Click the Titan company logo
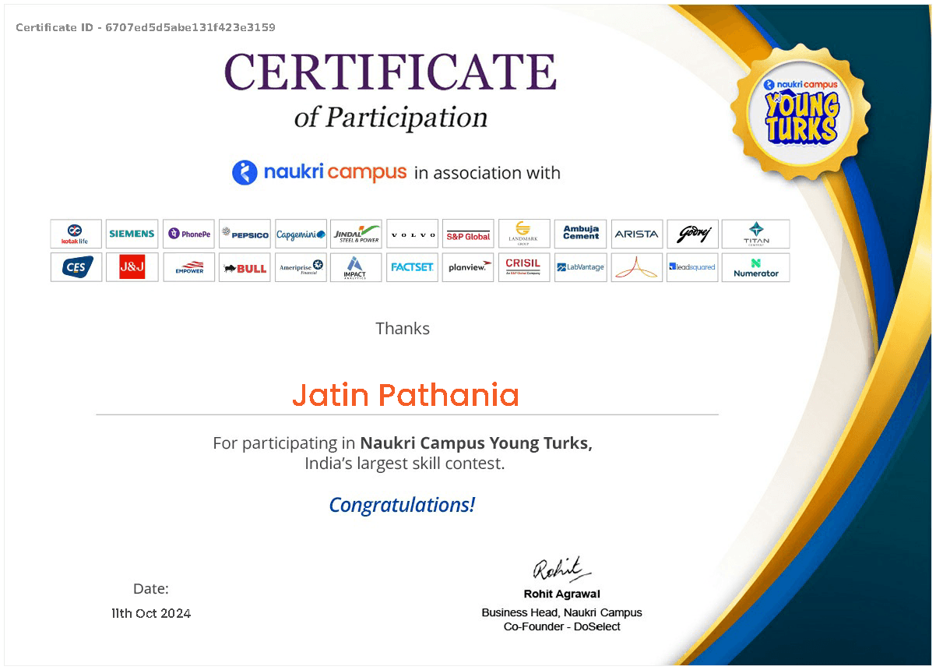 tap(755, 234)
